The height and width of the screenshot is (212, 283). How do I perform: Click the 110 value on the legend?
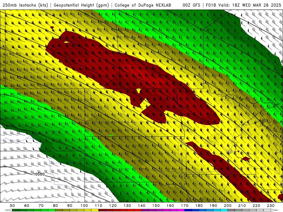click(x=98, y=206)
